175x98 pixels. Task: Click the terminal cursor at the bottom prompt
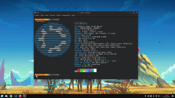[37, 77]
